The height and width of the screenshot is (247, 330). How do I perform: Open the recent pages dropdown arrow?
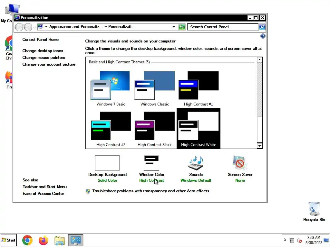pyautogui.click(x=34, y=27)
